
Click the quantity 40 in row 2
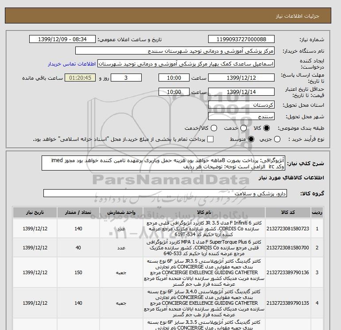pyautogui.click(x=78, y=248)
